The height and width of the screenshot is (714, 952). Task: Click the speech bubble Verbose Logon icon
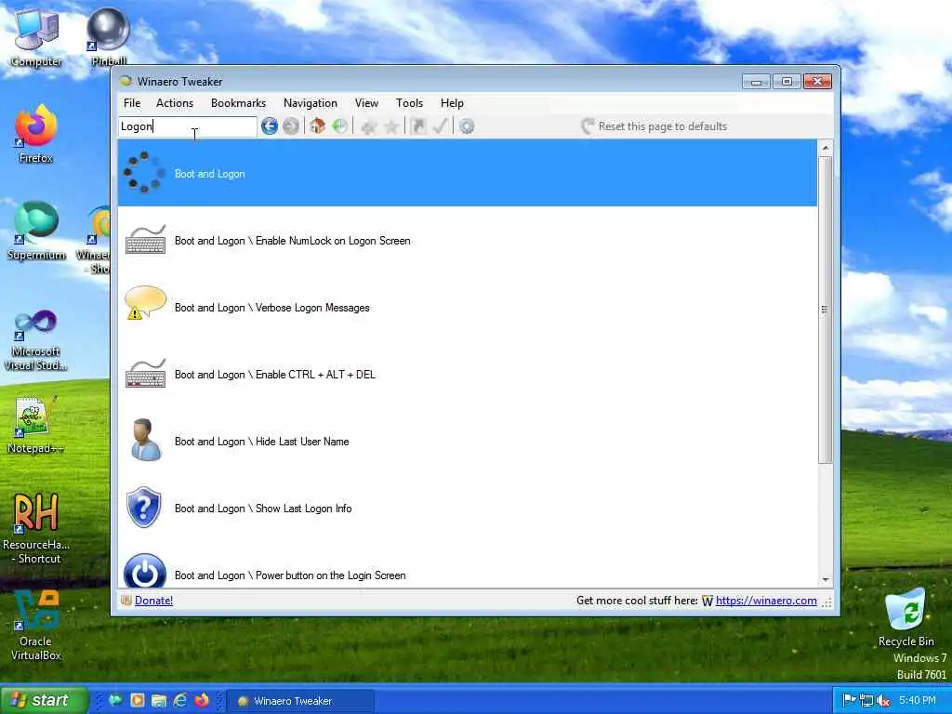click(145, 303)
